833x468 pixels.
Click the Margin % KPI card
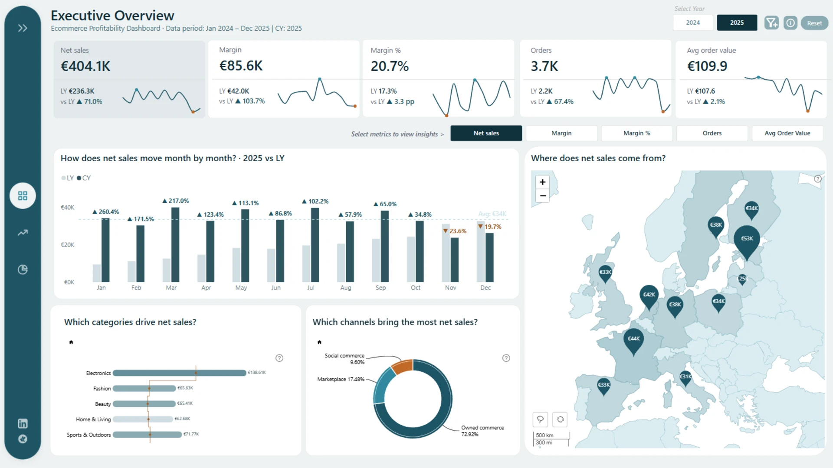(x=439, y=79)
